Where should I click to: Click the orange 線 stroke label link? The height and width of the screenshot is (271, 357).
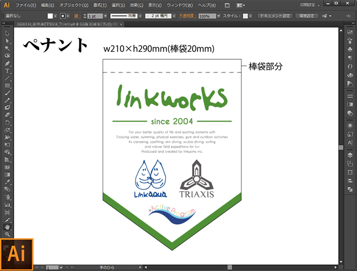pos(77,16)
